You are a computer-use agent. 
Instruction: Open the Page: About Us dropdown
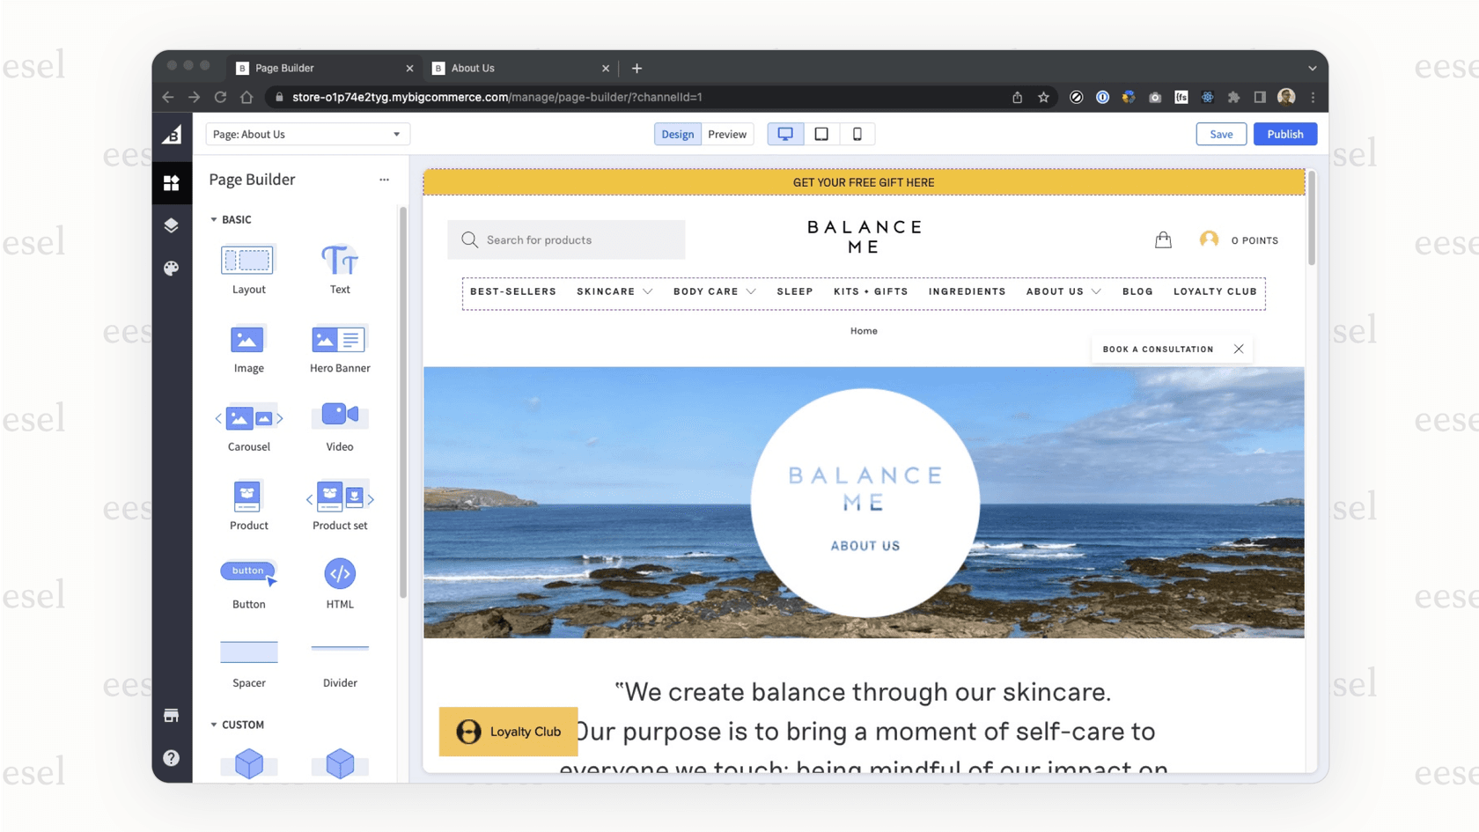pos(306,134)
